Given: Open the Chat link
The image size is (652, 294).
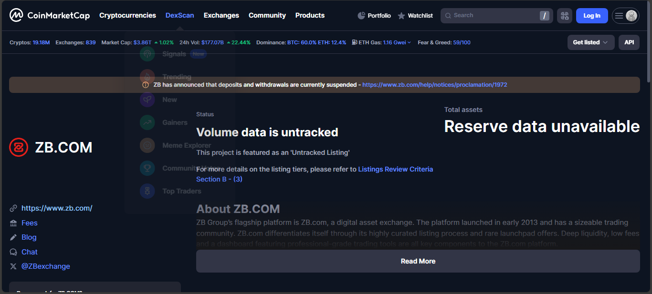Looking at the screenshot, I should pyautogui.click(x=30, y=252).
